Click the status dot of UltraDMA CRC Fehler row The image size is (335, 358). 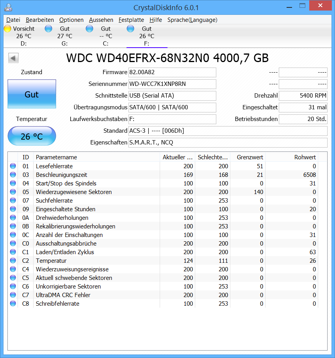pos(13,295)
